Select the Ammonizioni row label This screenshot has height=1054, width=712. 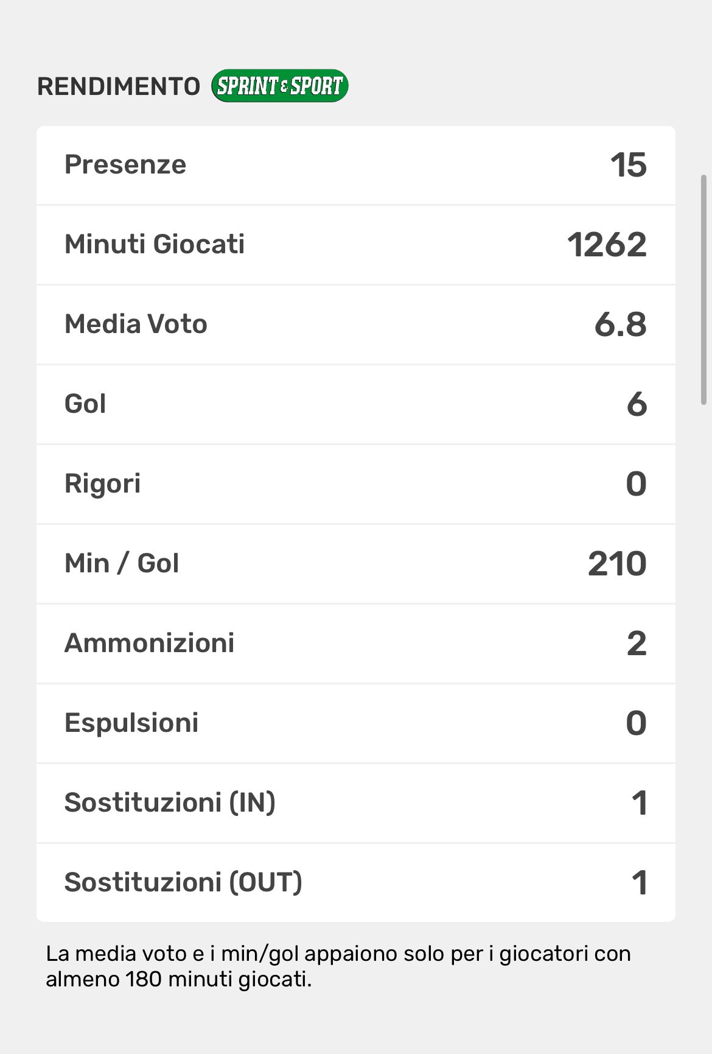(x=149, y=644)
